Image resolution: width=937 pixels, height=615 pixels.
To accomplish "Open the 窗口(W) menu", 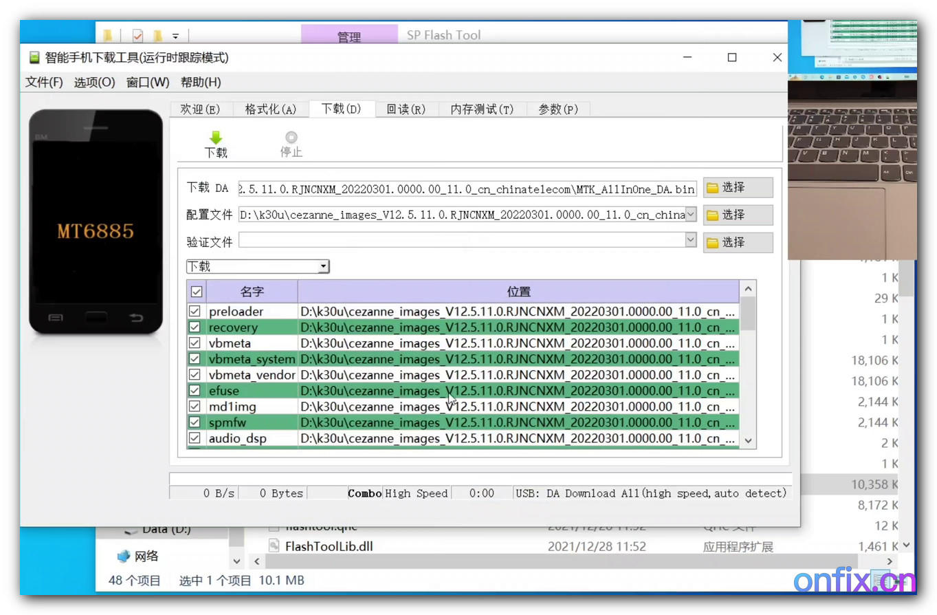I will pyautogui.click(x=148, y=83).
